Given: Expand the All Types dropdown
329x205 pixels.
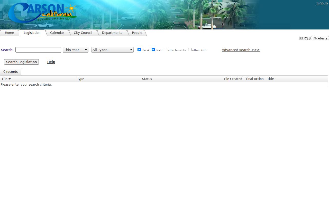Looking at the screenshot, I should click(x=112, y=50).
